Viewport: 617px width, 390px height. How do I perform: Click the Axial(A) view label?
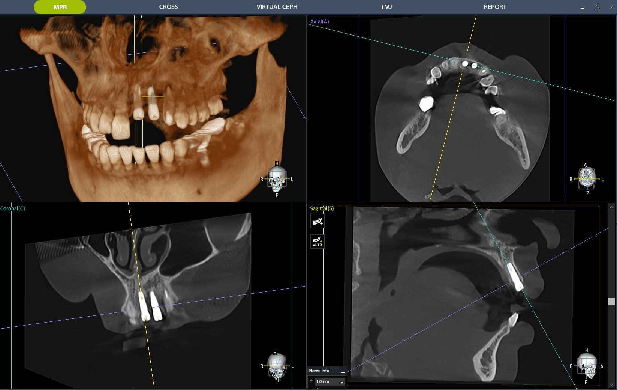click(319, 21)
